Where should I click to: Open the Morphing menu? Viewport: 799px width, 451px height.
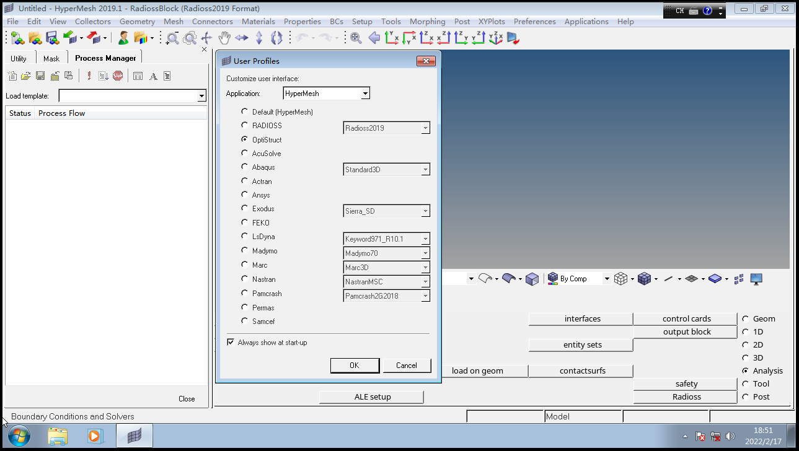click(427, 21)
